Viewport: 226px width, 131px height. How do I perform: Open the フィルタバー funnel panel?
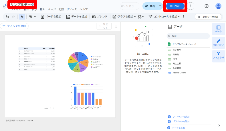coord(218,56)
